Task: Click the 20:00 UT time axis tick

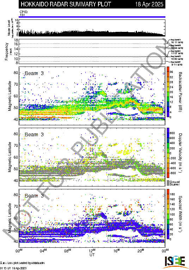Action: pyautogui.click(x=141, y=251)
